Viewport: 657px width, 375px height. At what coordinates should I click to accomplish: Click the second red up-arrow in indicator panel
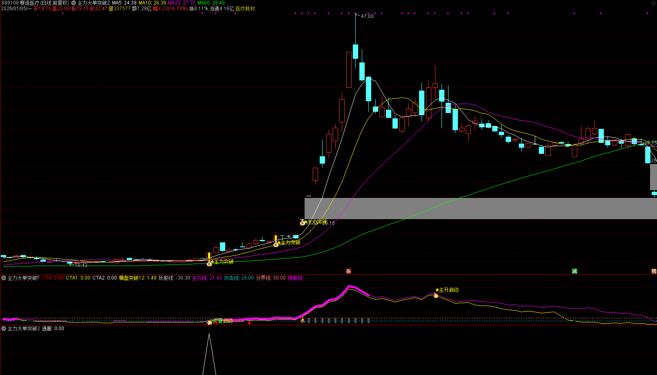point(249,323)
